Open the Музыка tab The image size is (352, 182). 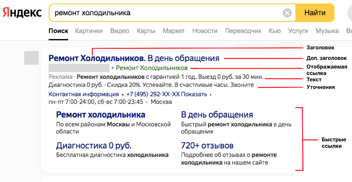(x=327, y=31)
